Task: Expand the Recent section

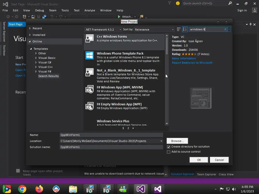Action: coord(30,28)
